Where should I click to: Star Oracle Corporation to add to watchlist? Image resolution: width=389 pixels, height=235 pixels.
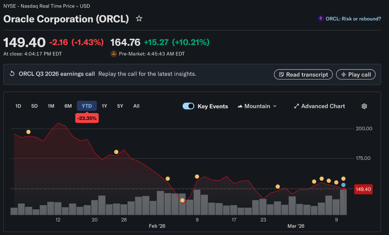point(139,19)
